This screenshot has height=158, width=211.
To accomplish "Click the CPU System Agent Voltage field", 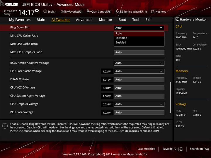I will 139,96.
